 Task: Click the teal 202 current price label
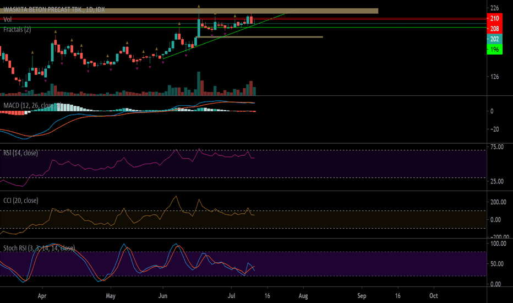tap(494, 39)
